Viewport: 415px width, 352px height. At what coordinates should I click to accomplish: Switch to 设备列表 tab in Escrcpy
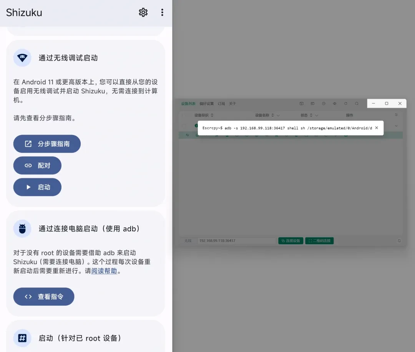(188, 104)
